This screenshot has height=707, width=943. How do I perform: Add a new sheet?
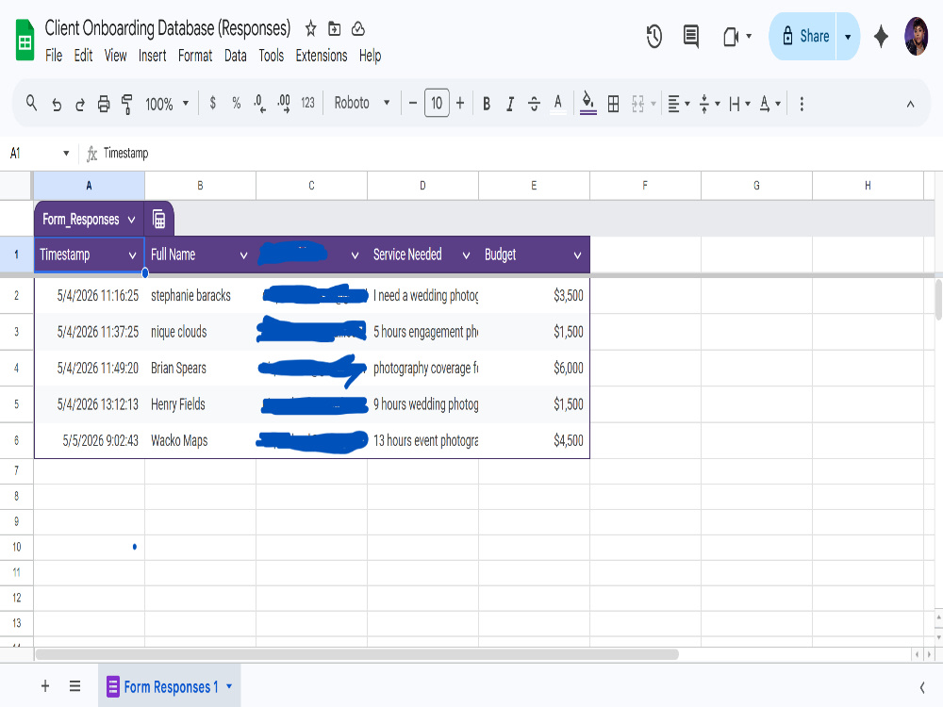(45, 686)
